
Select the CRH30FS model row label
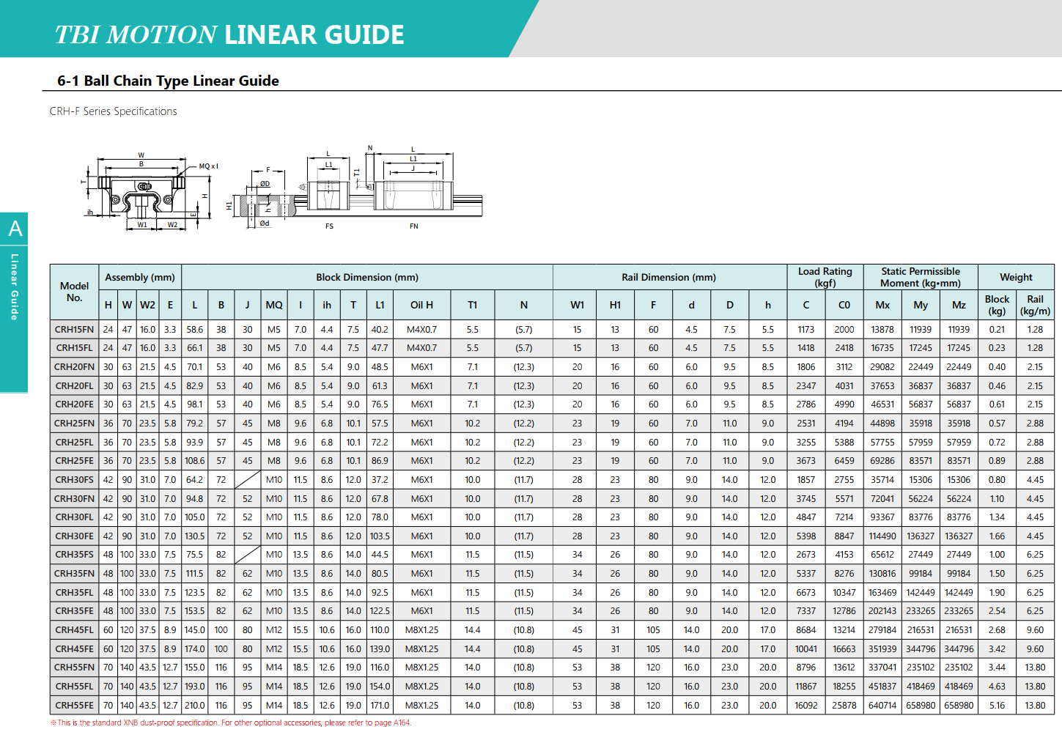(74, 480)
